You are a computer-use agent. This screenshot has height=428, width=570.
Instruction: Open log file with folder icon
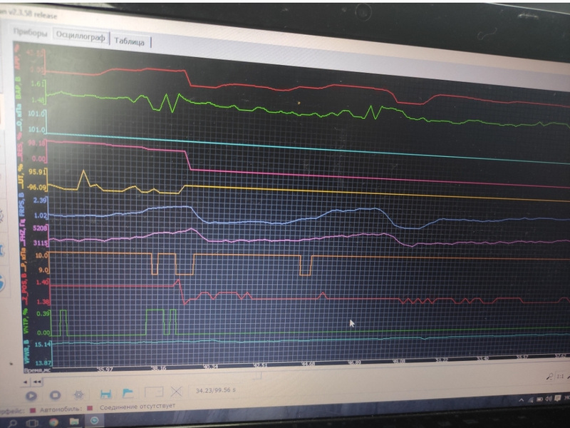128,394
